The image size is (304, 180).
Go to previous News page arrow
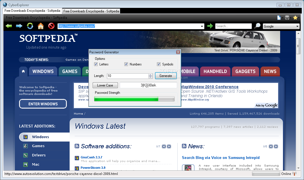pyautogui.click(x=271, y=147)
